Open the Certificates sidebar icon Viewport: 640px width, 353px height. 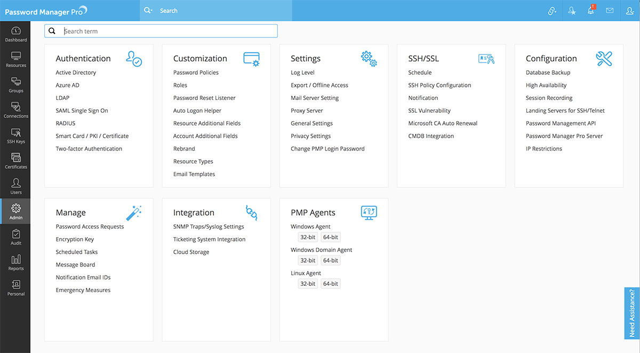(15, 158)
